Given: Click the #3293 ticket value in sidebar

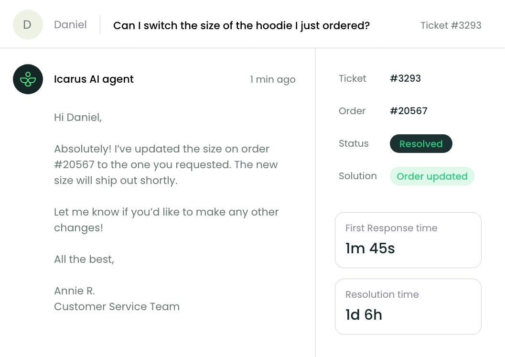Looking at the screenshot, I should tap(405, 78).
